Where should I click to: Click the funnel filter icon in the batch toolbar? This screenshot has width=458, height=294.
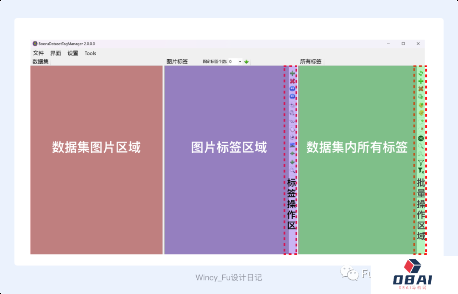(421, 162)
